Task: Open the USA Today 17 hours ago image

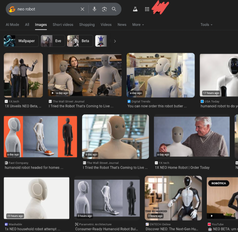Action: tap(219, 75)
